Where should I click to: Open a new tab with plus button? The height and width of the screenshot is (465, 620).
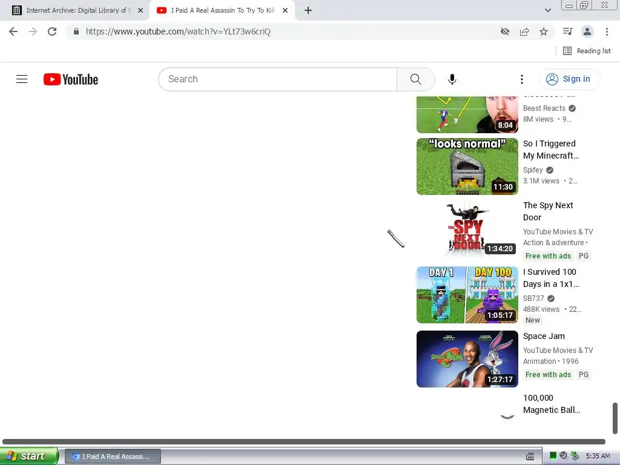(x=308, y=10)
